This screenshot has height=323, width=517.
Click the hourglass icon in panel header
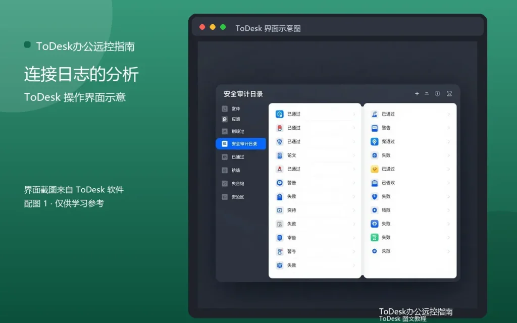pos(449,93)
